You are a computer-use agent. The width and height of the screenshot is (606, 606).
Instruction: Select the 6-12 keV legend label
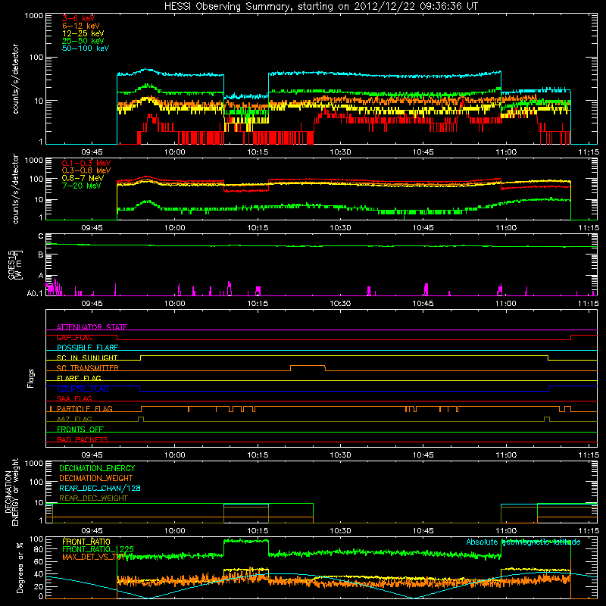pyautogui.click(x=81, y=26)
